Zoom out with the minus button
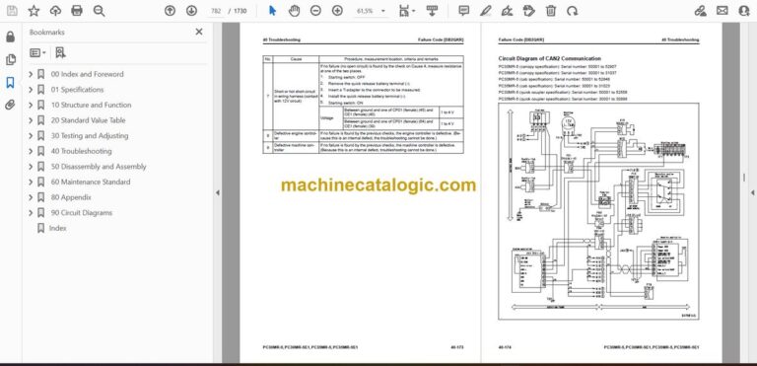The image size is (757, 366). pos(315,11)
